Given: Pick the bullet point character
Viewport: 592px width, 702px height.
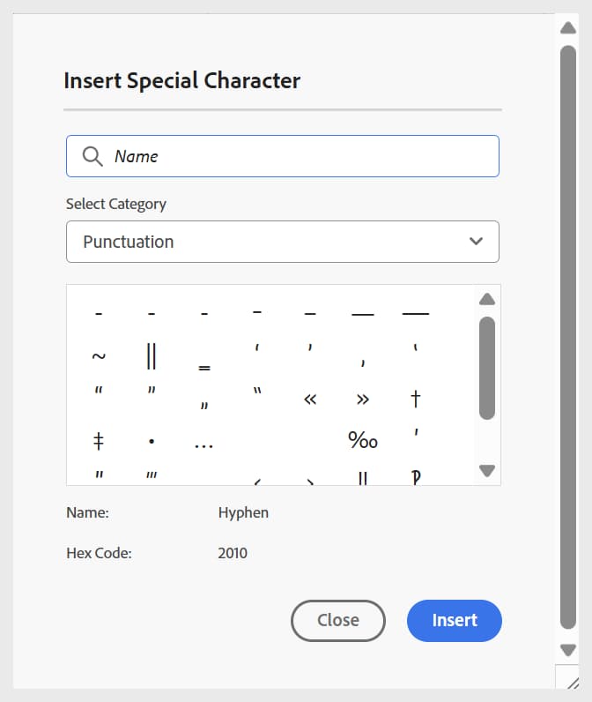Looking at the screenshot, I should (x=152, y=442).
